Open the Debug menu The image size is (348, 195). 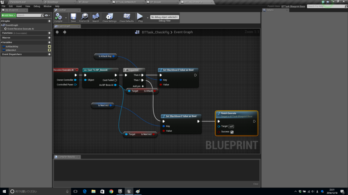[x=37, y=6]
